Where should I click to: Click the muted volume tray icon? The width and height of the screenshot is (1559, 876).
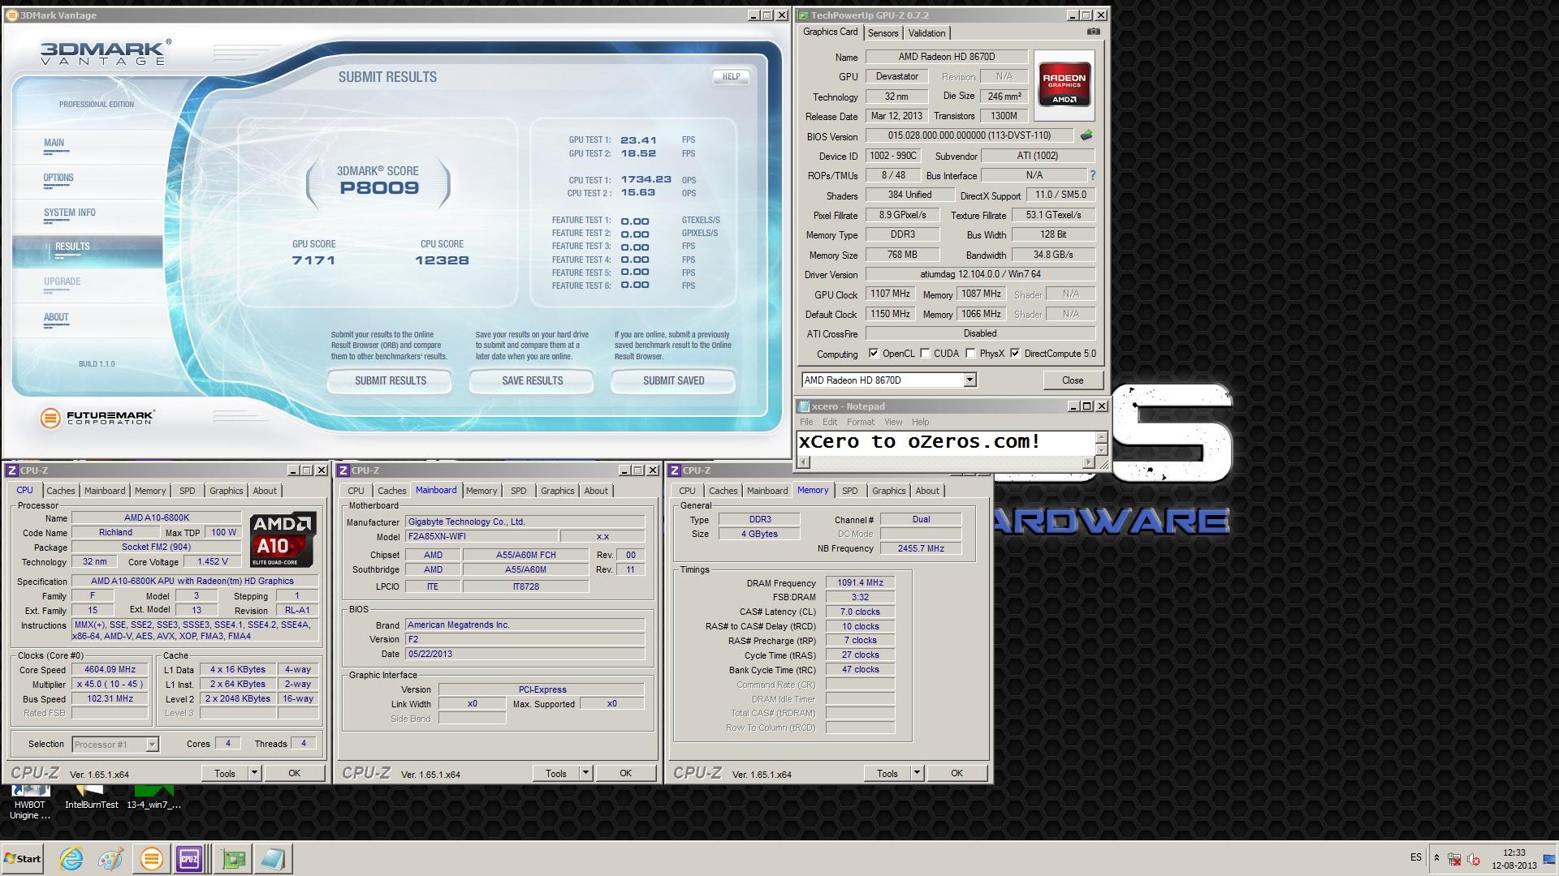point(1474,859)
